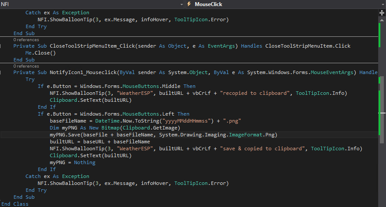Click 'Clipboard.SetText(builtURL)' under the Middle-button block

coord(91,100)
